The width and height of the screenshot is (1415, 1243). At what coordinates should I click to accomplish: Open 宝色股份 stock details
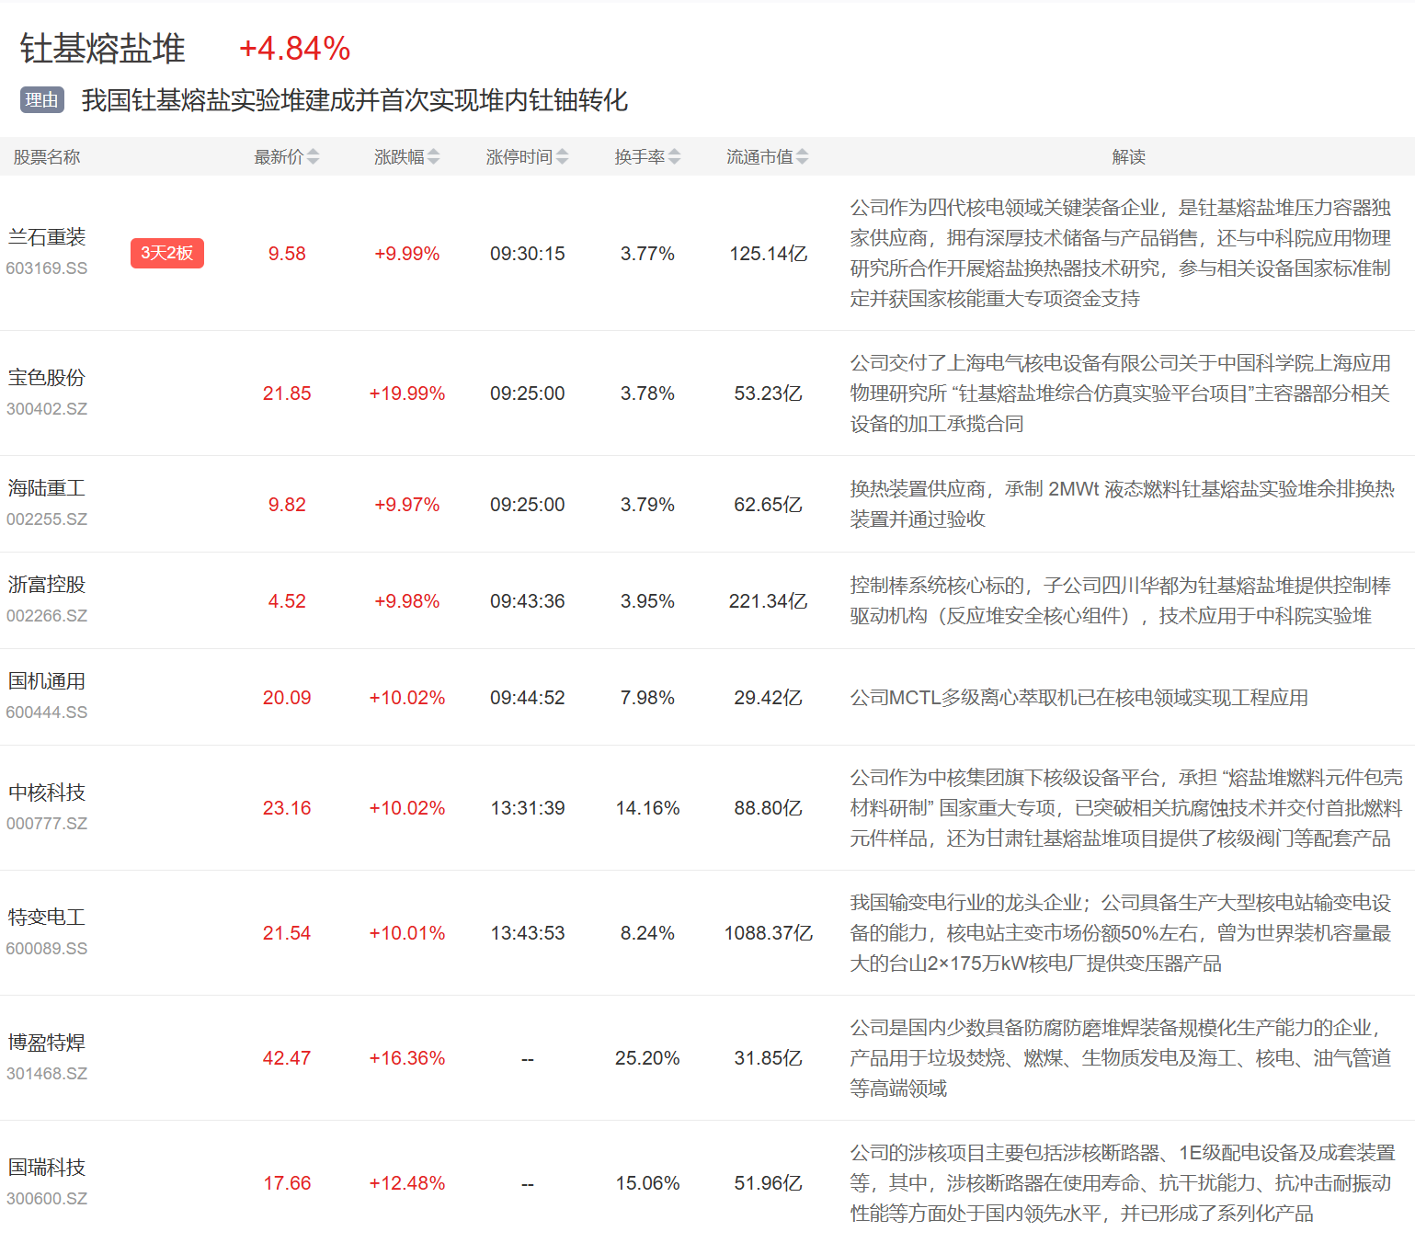47,378
